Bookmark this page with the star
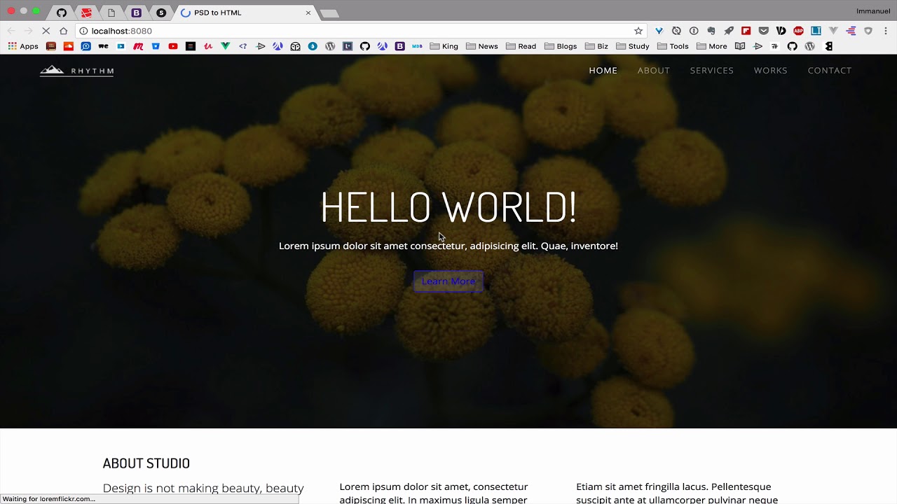Image resolution: width=897 pixels, height=504 pixels. click(x=638, y=31)
